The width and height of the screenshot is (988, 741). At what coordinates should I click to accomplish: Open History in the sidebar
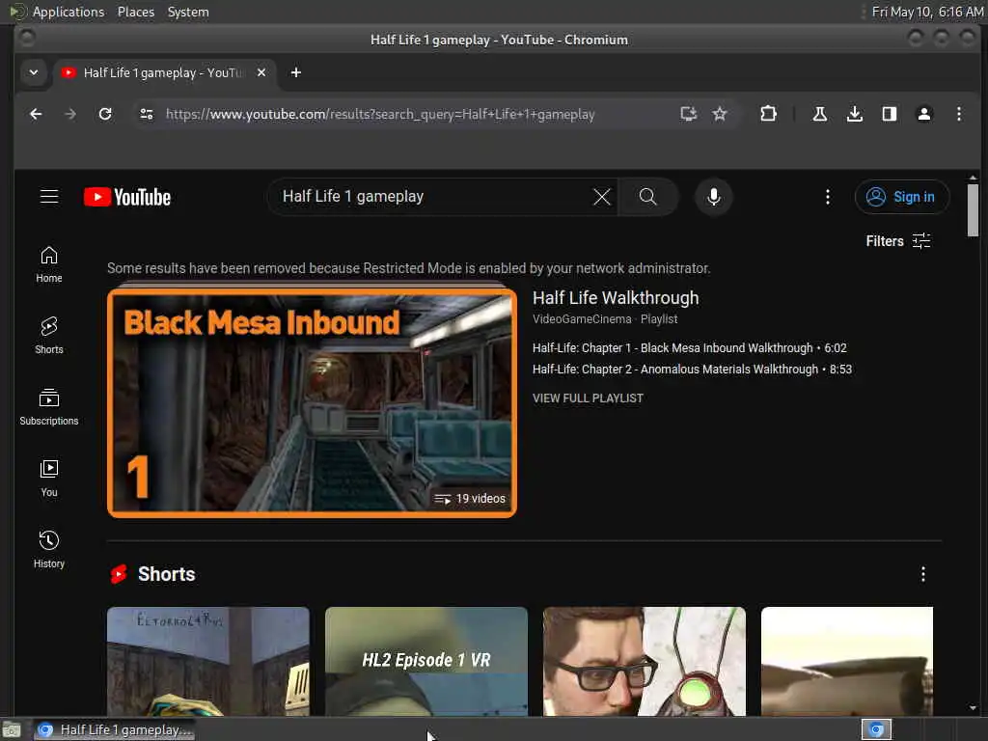(x=49, y=549)
